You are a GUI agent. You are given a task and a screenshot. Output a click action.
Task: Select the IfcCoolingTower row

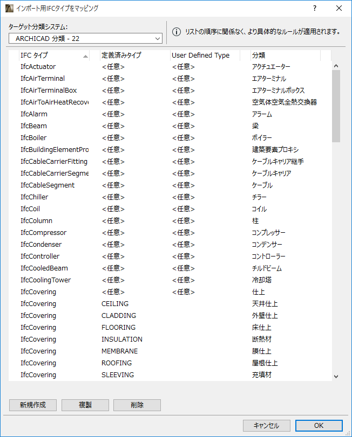(x=170, y=280)
